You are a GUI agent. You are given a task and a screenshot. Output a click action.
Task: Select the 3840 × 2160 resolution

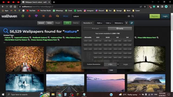tap(98, 57)
